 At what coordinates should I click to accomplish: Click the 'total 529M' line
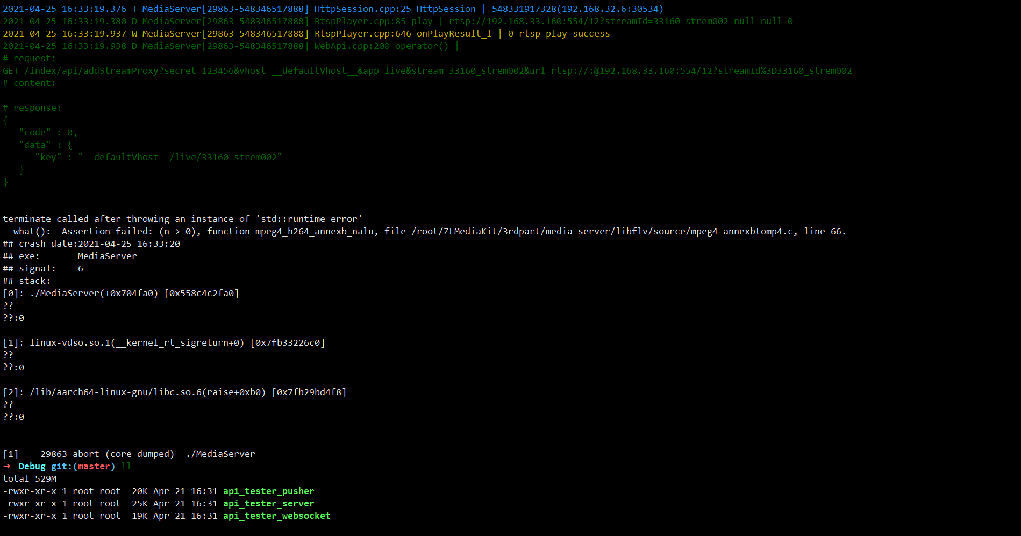click(x=30, y=479)
